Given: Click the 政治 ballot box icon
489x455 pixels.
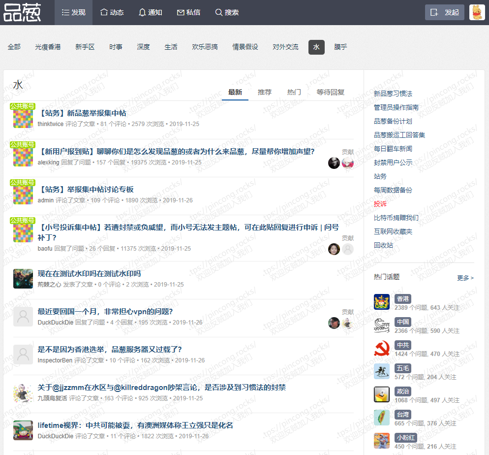Looking at the screenshot, I should pyautogui.click(x=382, y=394).
